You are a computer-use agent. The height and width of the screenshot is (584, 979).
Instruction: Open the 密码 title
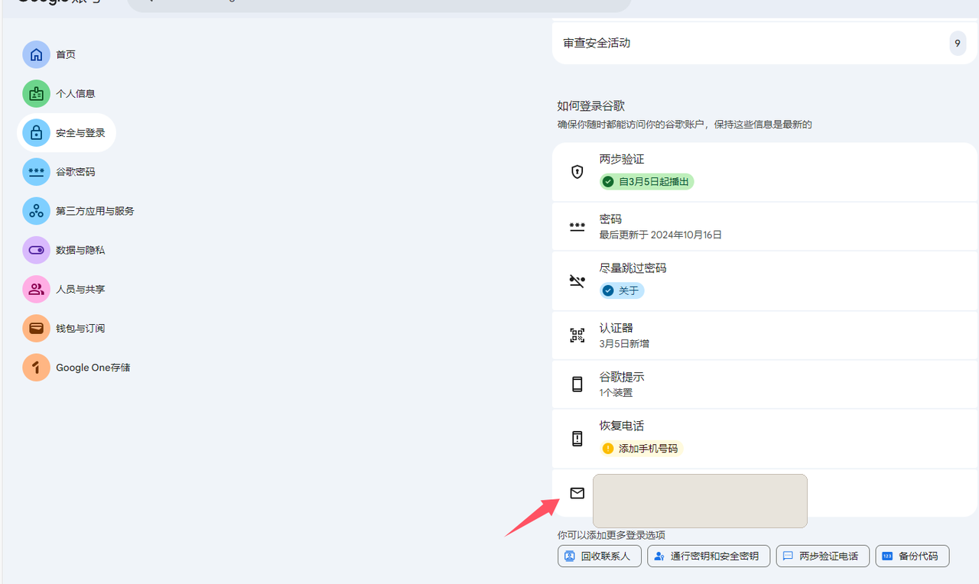coord(610,219)
